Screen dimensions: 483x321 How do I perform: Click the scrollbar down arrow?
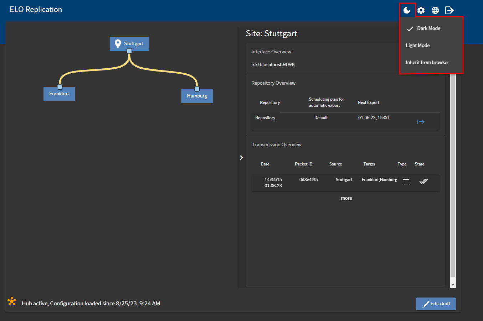pos(453,285)
